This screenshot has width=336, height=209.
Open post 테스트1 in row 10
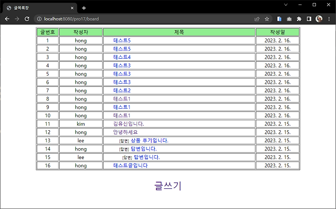pos(122,115)
